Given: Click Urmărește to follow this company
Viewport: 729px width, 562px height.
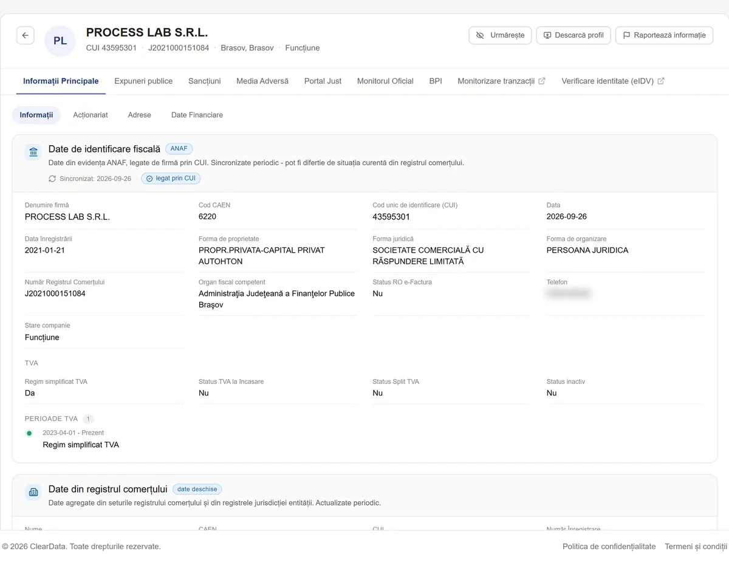Looking at the screenshot, I should pyautogui.click(x=500, y=35).
